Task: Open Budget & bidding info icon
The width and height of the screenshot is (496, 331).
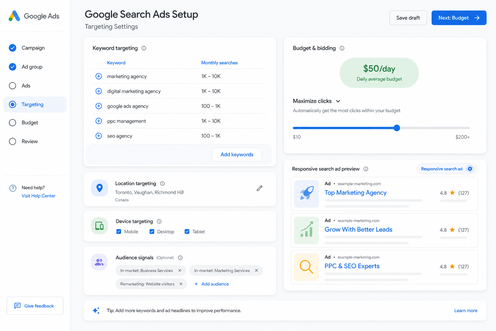Action: (342, 48)
